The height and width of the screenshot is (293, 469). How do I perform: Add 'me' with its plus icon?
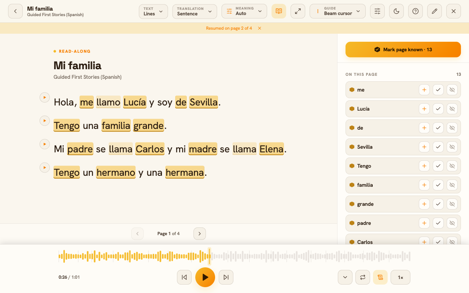[424, 90]
